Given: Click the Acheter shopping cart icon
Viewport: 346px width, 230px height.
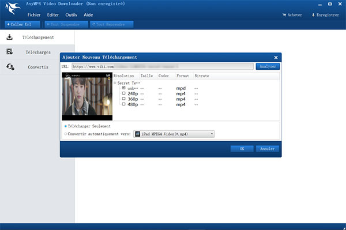Looking at the screenshot, I should 284,15.
